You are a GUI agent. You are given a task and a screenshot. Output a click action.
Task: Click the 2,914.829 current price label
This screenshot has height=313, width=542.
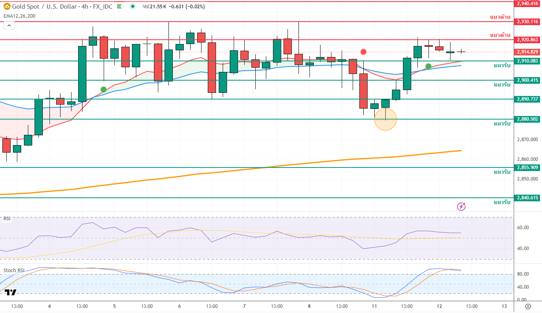click(527, 52)
